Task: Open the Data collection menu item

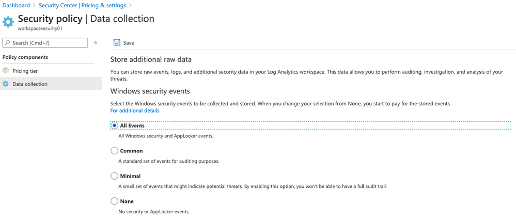Action: click(x=30, y=84)
